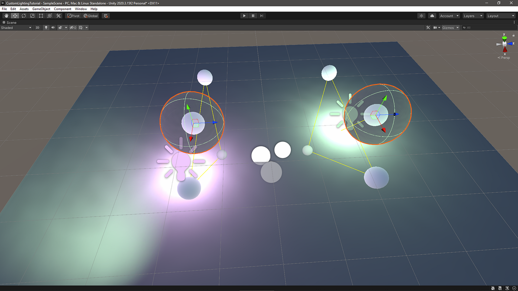Toggle 2D view mode in Scene view

[x=37, y=27]
